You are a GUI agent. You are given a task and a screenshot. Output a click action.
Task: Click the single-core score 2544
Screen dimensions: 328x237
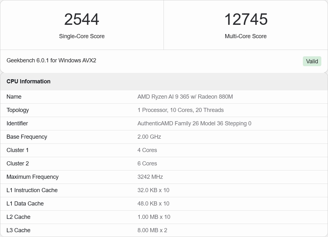(x=82, y=19)
